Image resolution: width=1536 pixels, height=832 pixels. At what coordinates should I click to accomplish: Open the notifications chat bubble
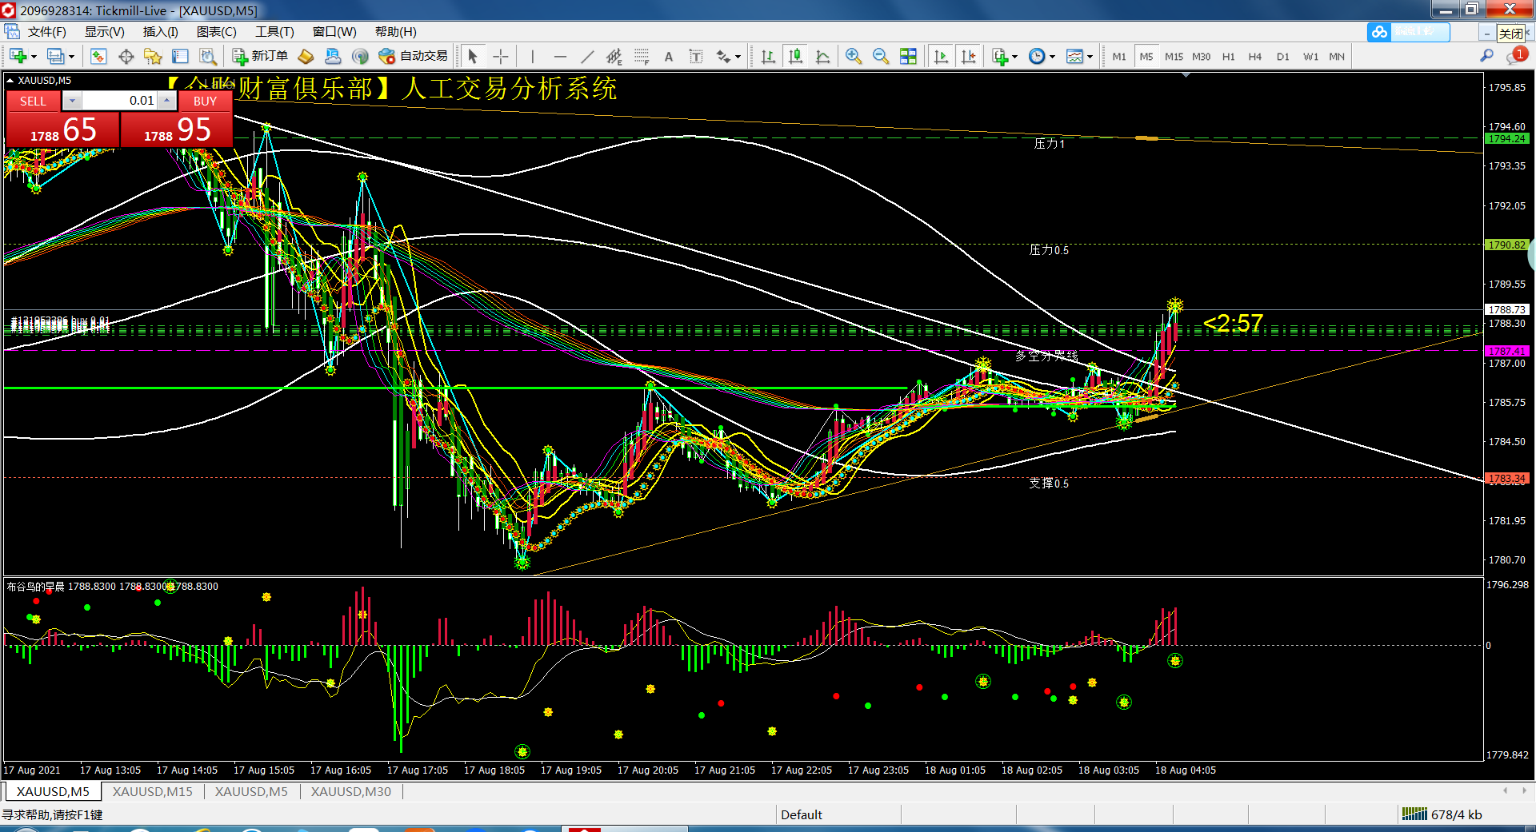click(1515, 56)
